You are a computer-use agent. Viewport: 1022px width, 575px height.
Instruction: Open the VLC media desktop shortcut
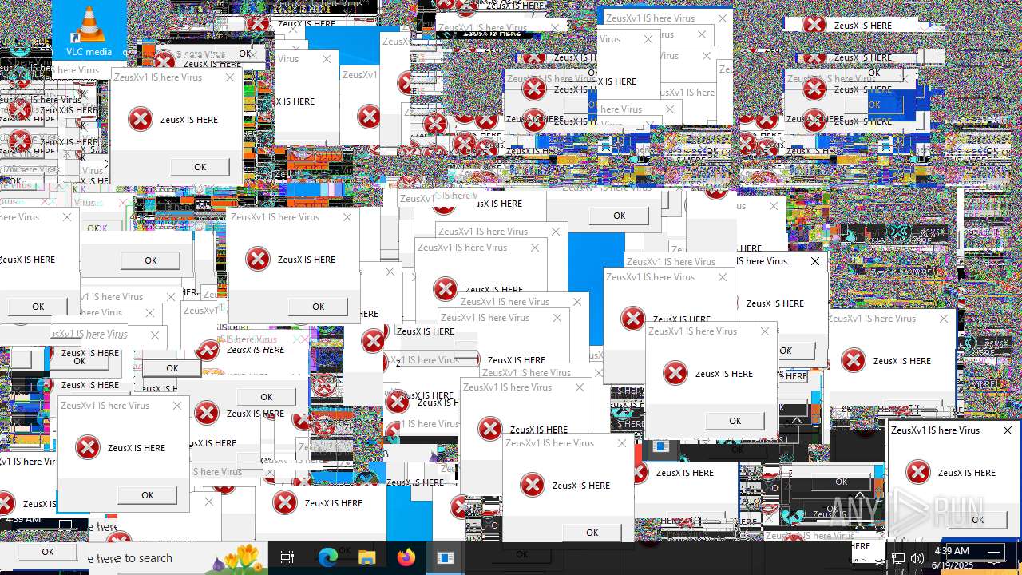(x=89, y=32)
